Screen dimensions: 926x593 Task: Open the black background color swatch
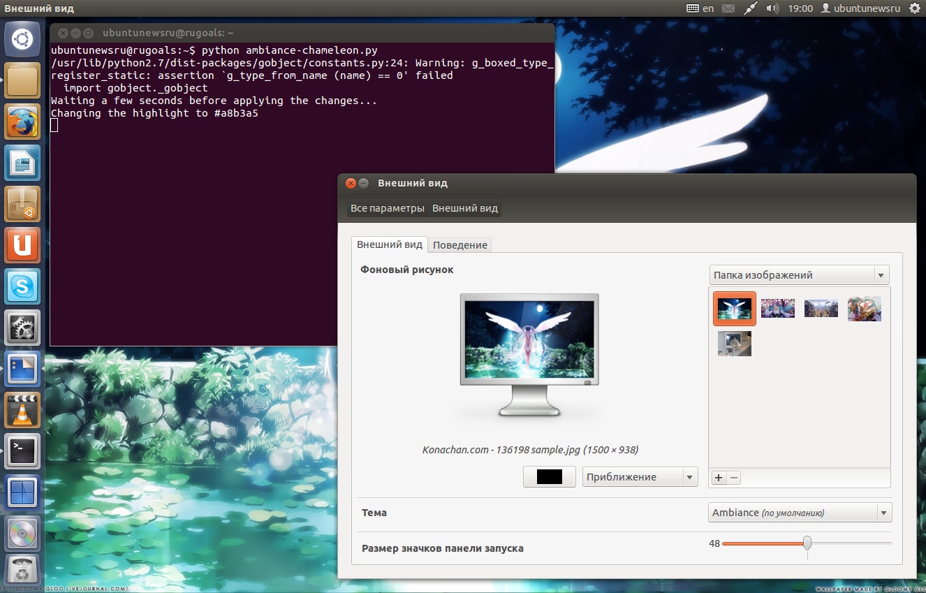coord(550,477)
